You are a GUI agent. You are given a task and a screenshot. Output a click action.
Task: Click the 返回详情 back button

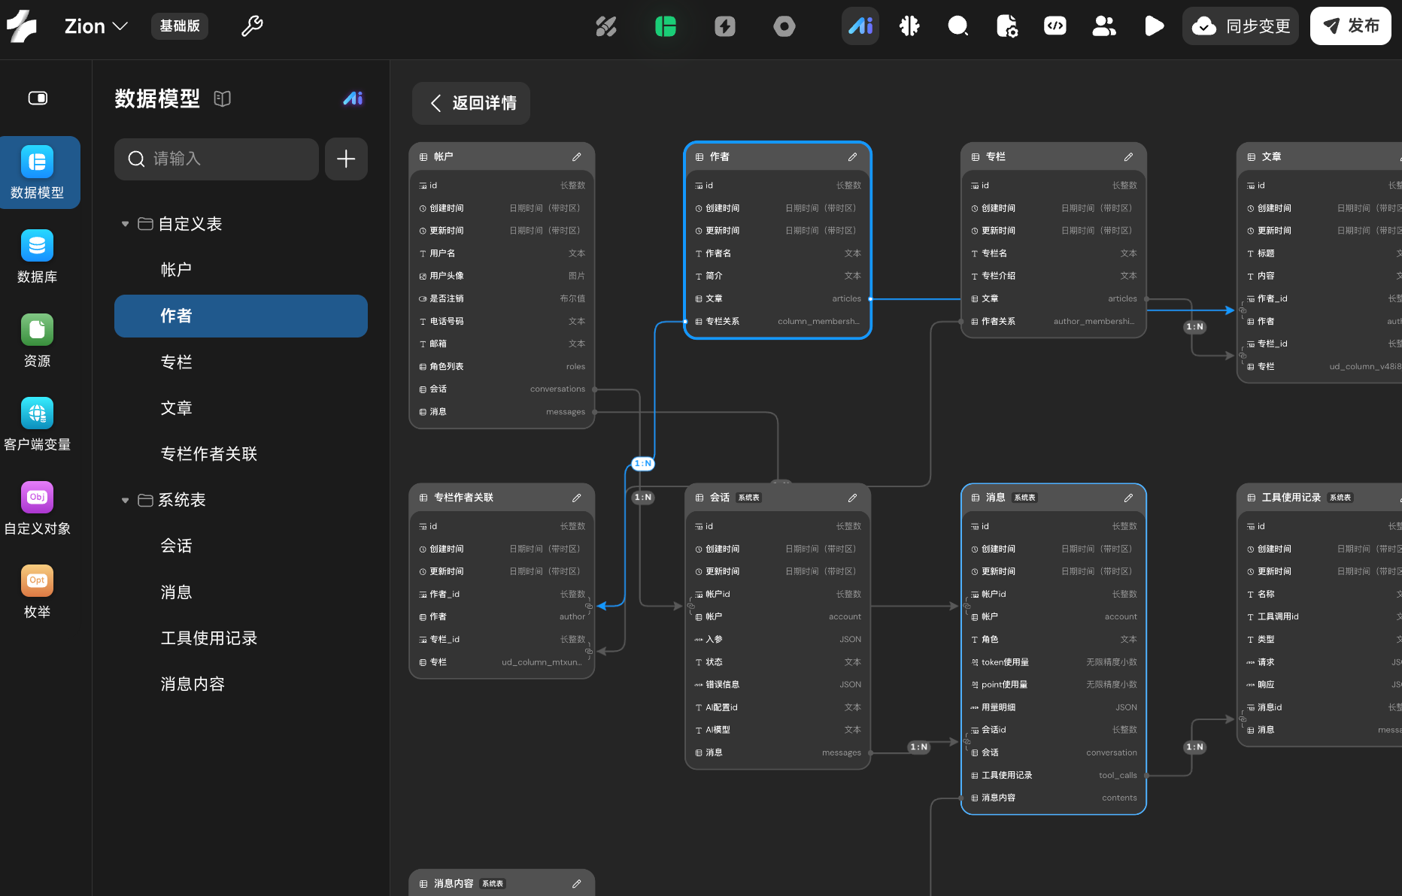(471, 103)
